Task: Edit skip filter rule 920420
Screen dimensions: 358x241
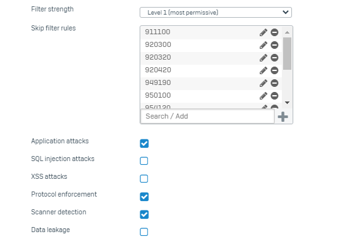Action: pos(263,70)
